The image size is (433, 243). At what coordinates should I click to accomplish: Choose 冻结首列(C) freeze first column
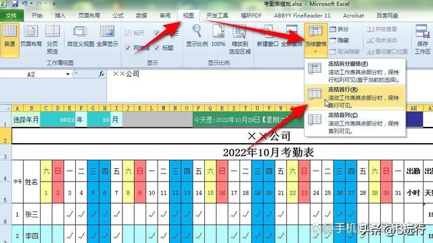tap(355, 123)
